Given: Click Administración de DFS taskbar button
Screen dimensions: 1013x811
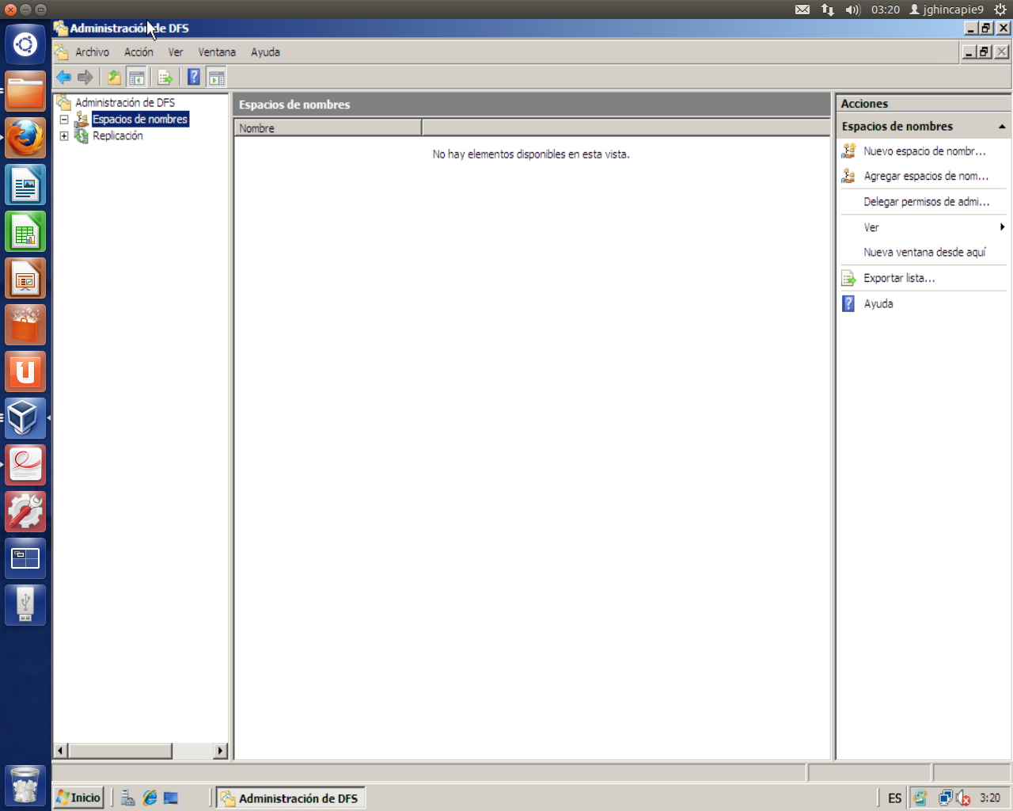Looking at the screenshot, I should tap(290, 798).
